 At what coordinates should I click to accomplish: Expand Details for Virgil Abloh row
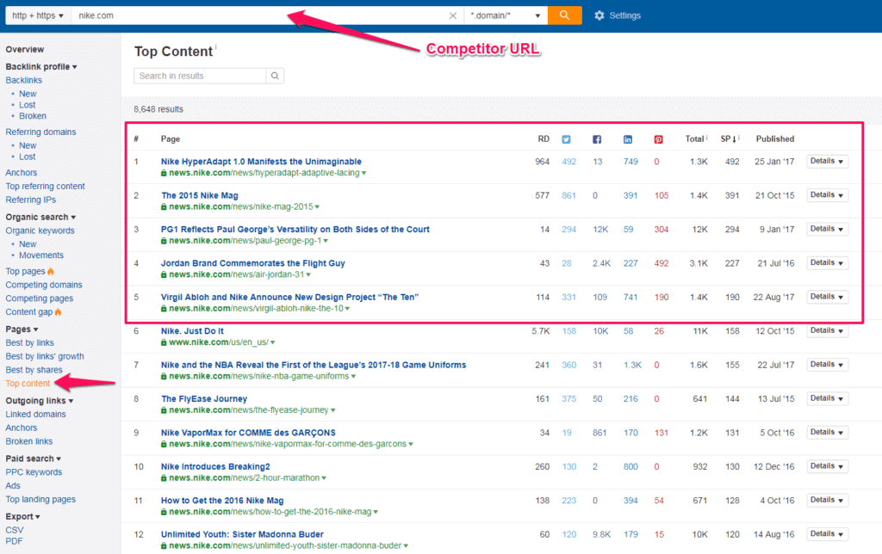pos(827,297)
